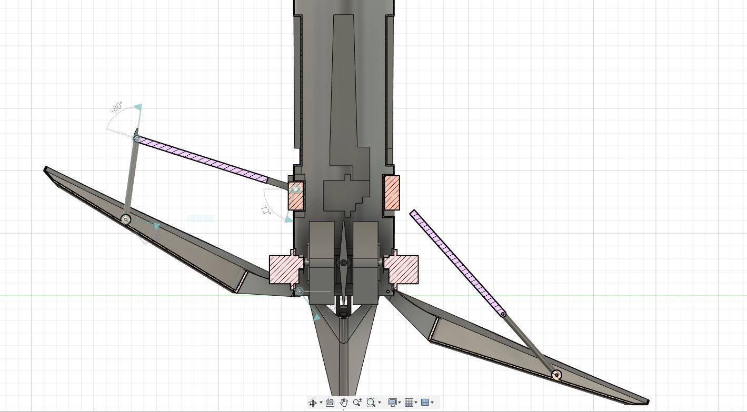Screen dimensions: 747x412
Task: Select the pin joint on the right leg
Action: (557, 375)
